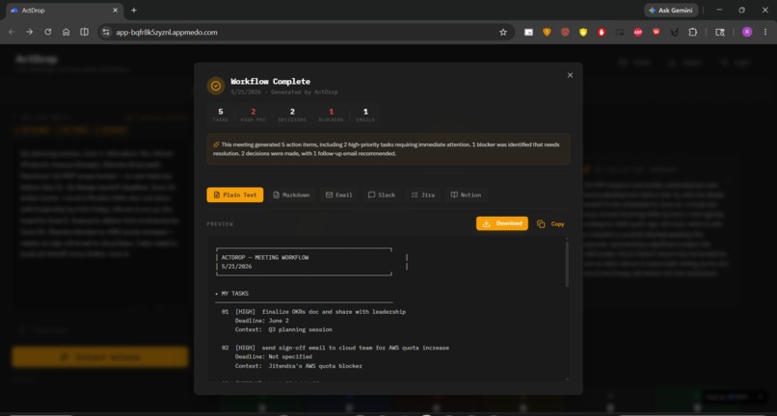Click the Email tab envelope icon

(329, 195)
